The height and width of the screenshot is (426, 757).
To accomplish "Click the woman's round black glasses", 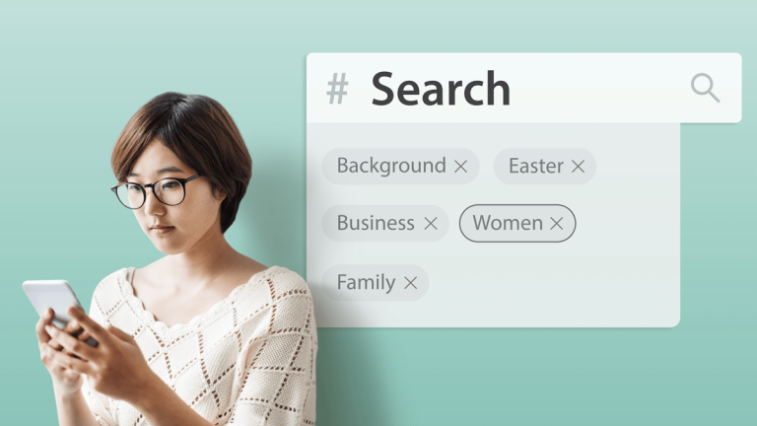I will [156, 191].
